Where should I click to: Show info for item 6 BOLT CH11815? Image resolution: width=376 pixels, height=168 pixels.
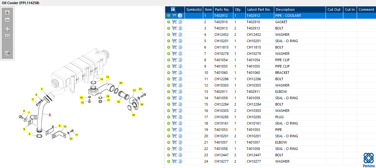pos(180,47)
